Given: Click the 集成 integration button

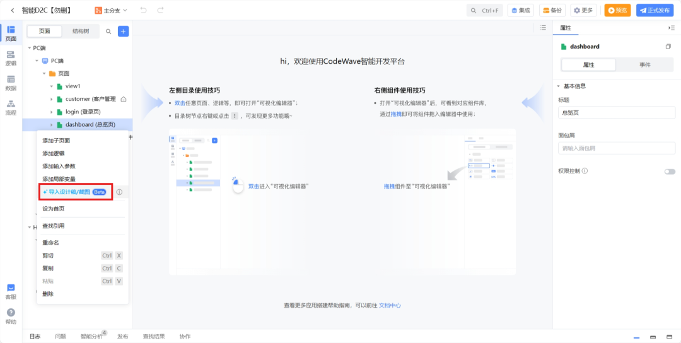Looking at the screenshot, I should pos(520,10).
